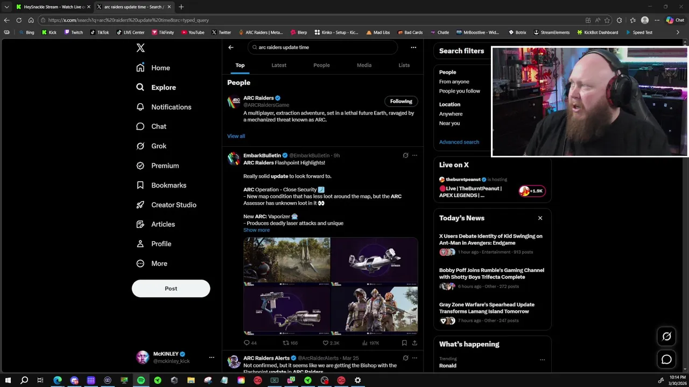Like the EmbarkBulletin post
Image resolution: width=689 pixels, height=387 pixels.
click(x=331, y=343)
